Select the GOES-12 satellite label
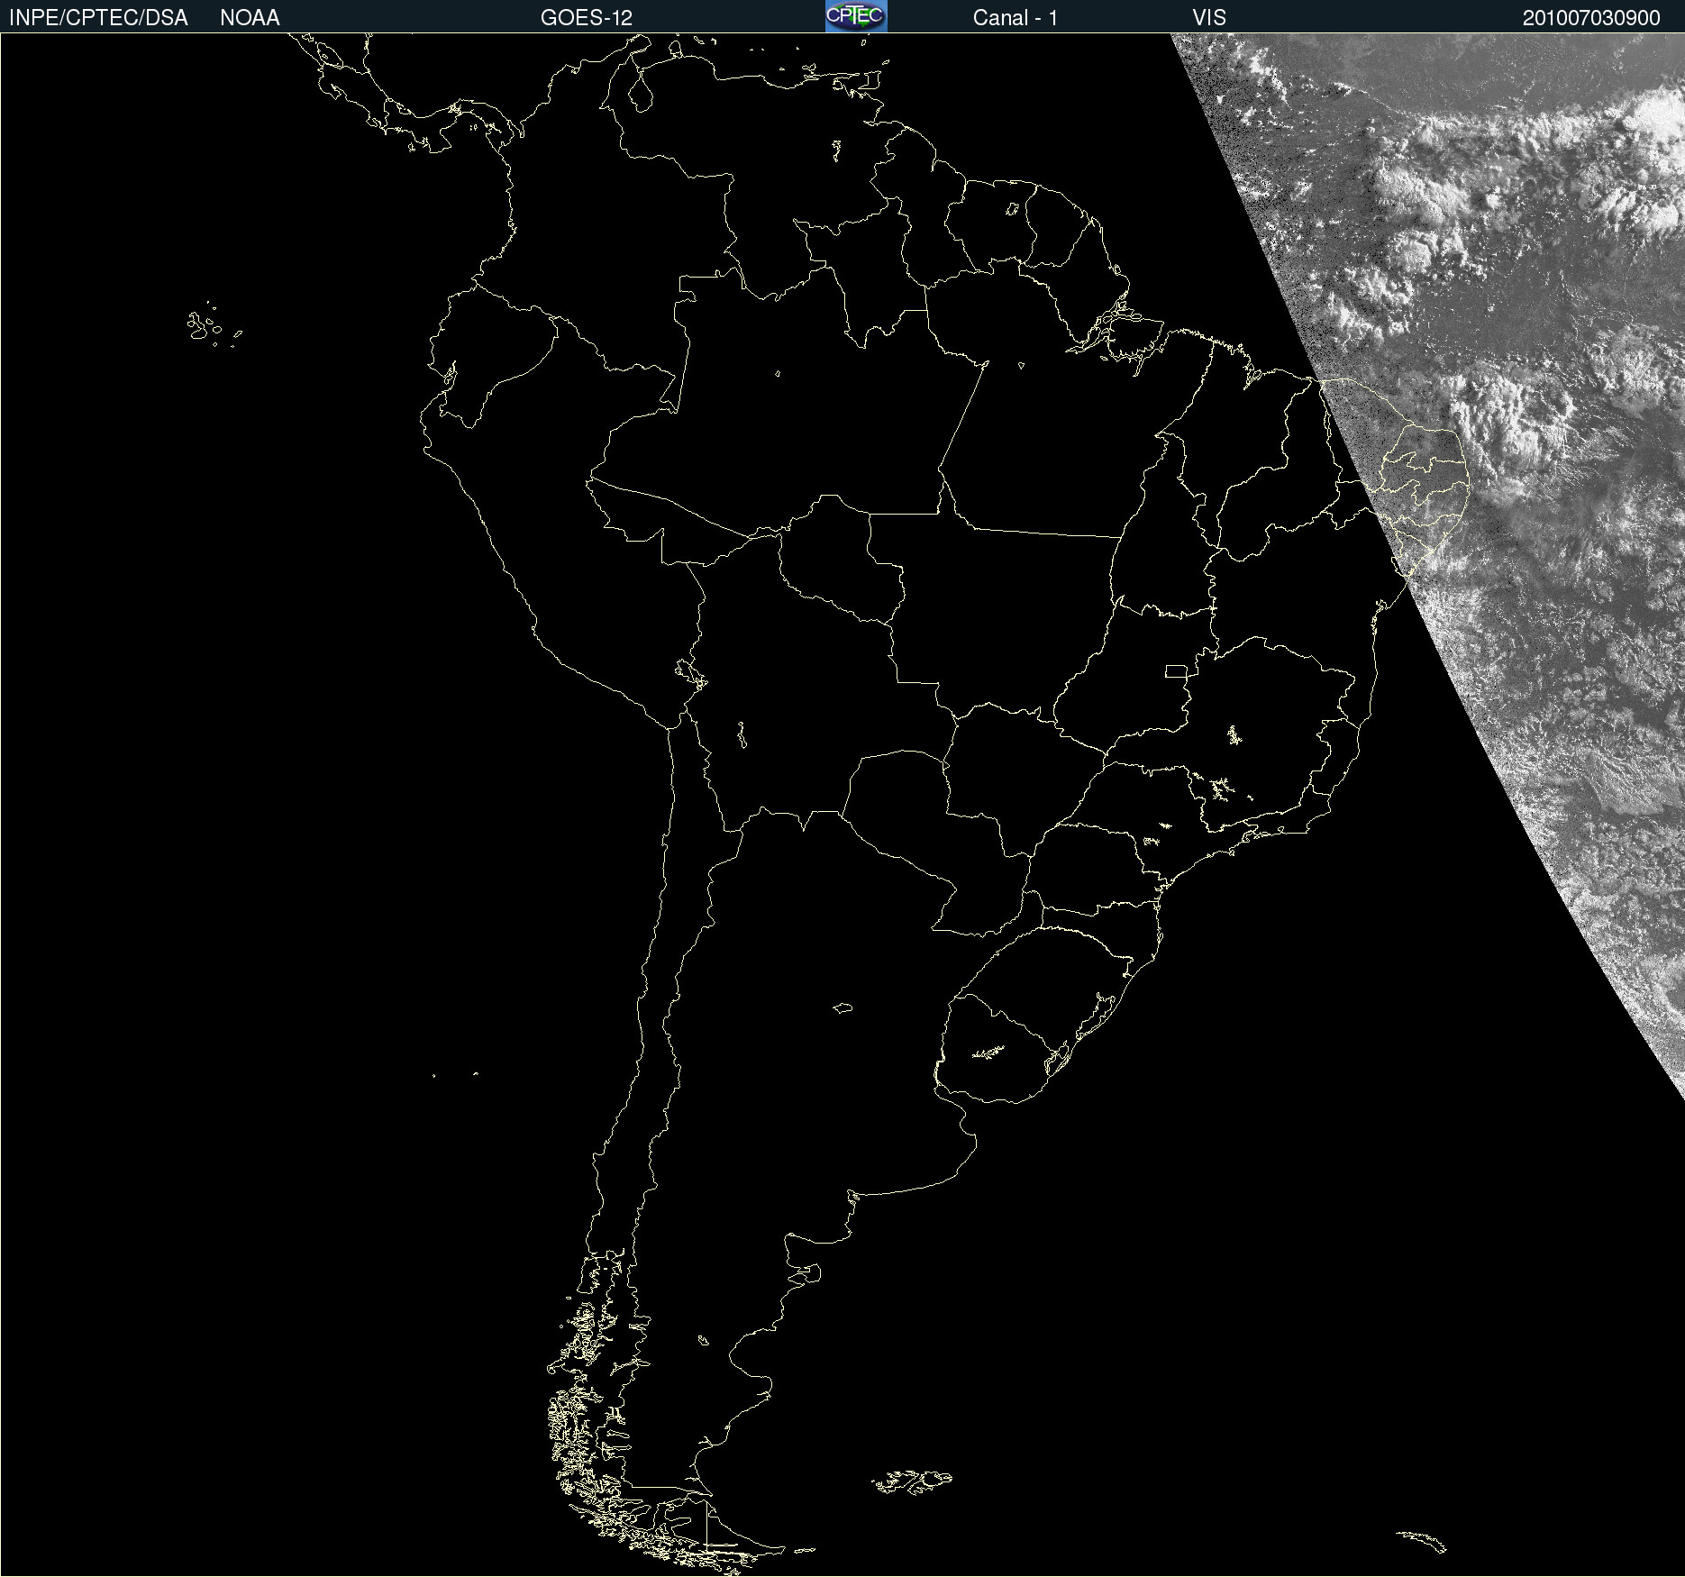This screenshot has width=1685, height=1577. point(587,18)
